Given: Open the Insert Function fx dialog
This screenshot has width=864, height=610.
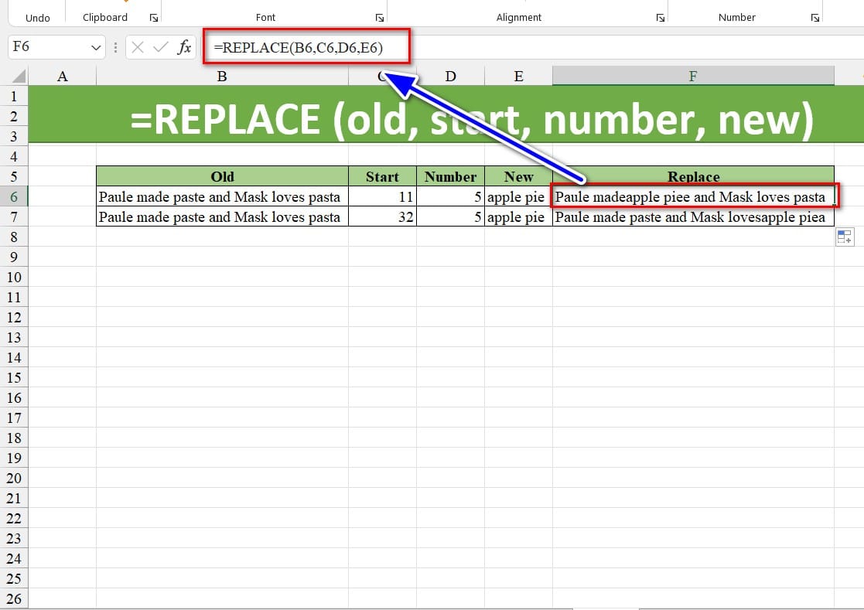Looking at the screenshot, I should point(184,48).
